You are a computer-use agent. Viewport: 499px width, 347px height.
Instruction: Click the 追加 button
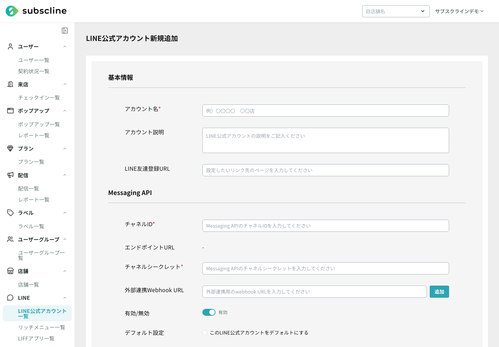pyautogui.click(x=439, y=291)
